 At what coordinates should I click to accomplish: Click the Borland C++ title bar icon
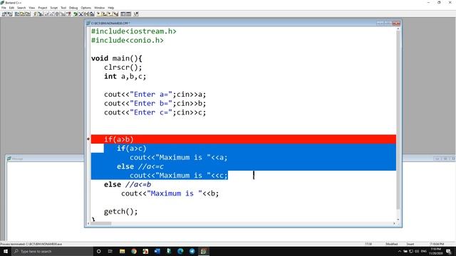(x=2, y=2)
